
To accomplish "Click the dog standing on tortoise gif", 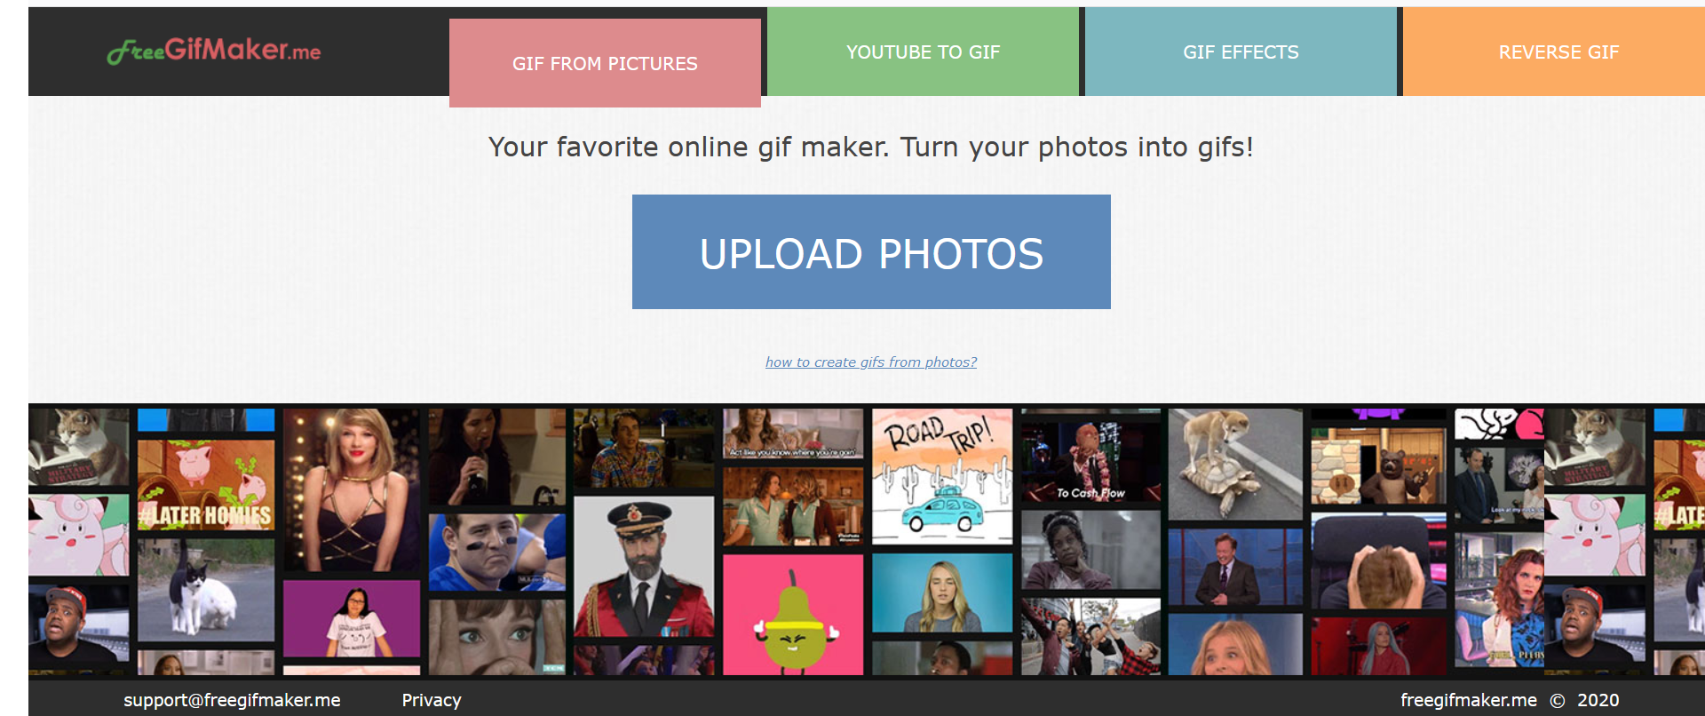I will 1235,464.
